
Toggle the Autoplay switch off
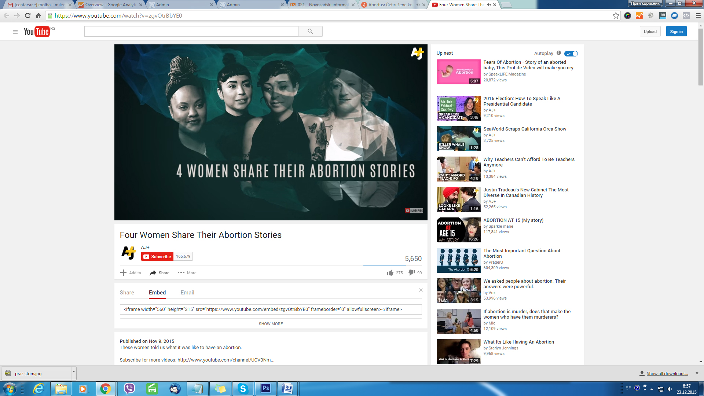point(571,54)
